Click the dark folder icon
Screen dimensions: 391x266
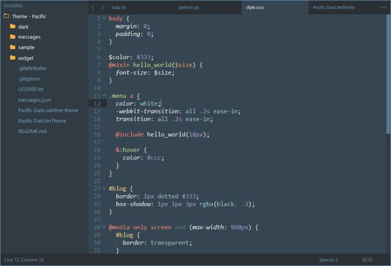point(13,26)
